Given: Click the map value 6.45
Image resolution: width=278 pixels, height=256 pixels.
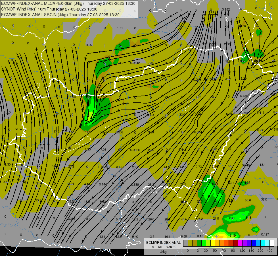Looking at the screenshot, I should click(x=119, y=167).
